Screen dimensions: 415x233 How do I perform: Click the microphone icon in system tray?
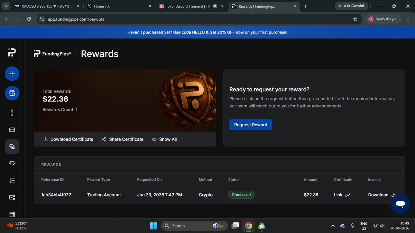point(352,226)
